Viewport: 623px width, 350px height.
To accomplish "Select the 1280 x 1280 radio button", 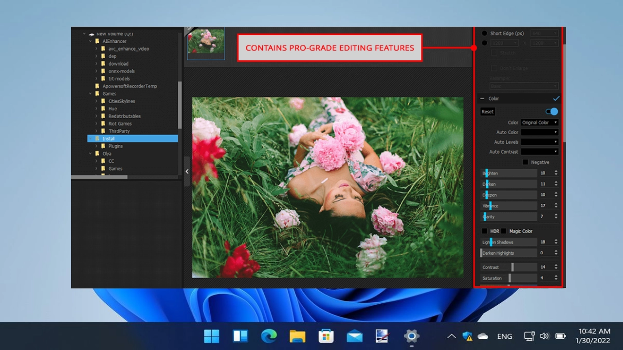I will pos(484,43).
